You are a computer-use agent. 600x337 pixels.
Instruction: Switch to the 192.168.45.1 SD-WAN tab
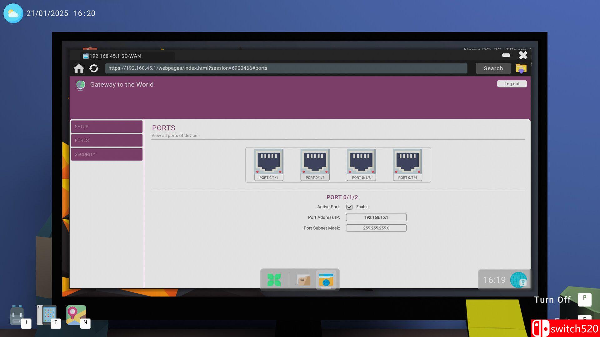(x=115, y=56)
